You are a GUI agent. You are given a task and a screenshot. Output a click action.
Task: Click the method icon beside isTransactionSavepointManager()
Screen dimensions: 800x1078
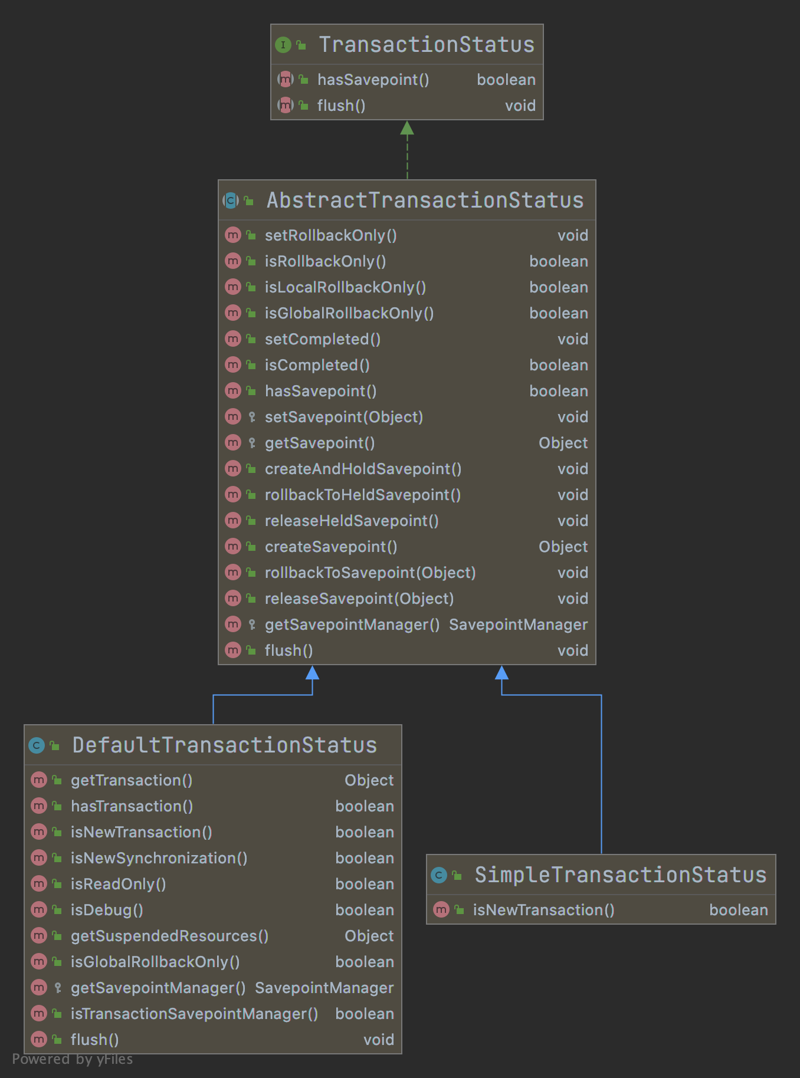click(39, 1014)
